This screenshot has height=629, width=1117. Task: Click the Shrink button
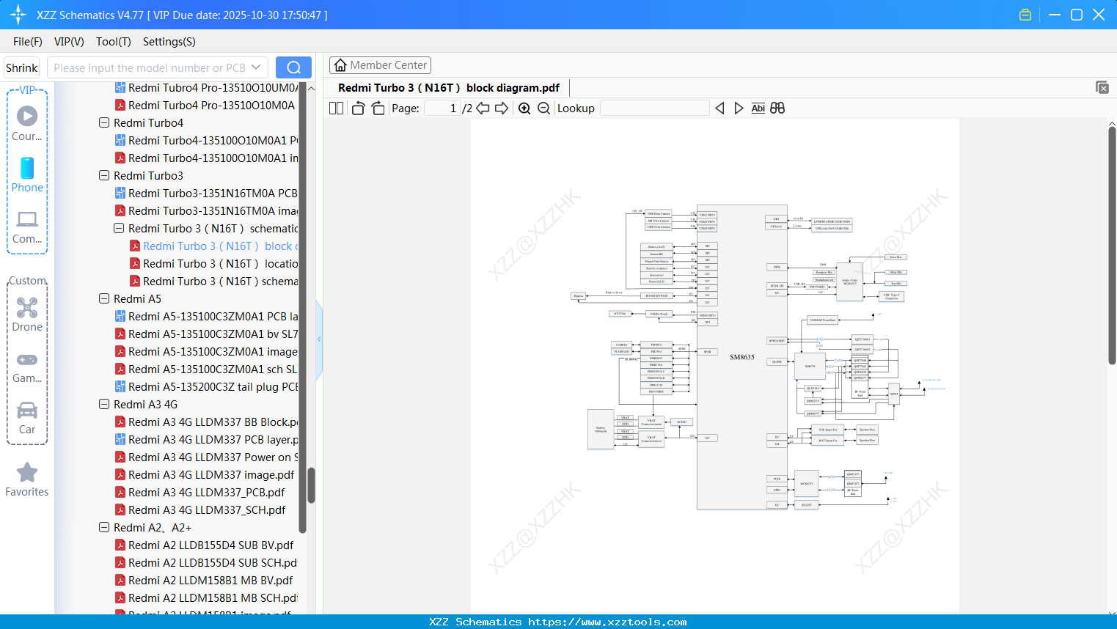(x=21, y=67)
